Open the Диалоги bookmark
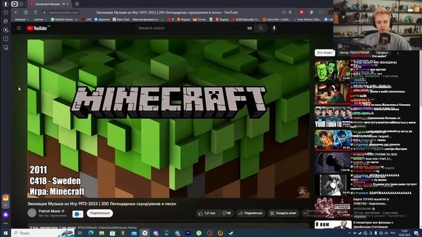The height and width of the screenshot is (237, 422). click(102, 19)
